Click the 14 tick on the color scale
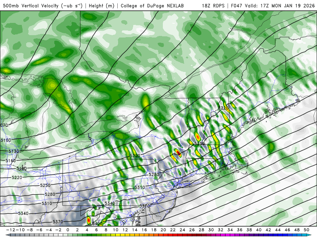This screenshot has width=317, height=237. 135,230
